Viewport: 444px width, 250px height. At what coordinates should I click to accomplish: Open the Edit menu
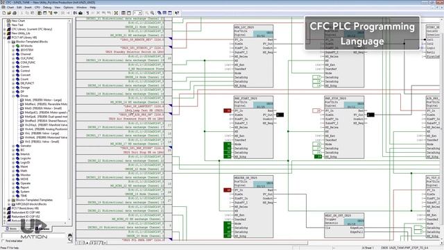[x=19, y=8]
